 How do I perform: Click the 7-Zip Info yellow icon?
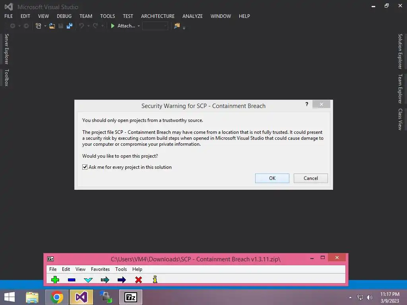tap(155, 279)
